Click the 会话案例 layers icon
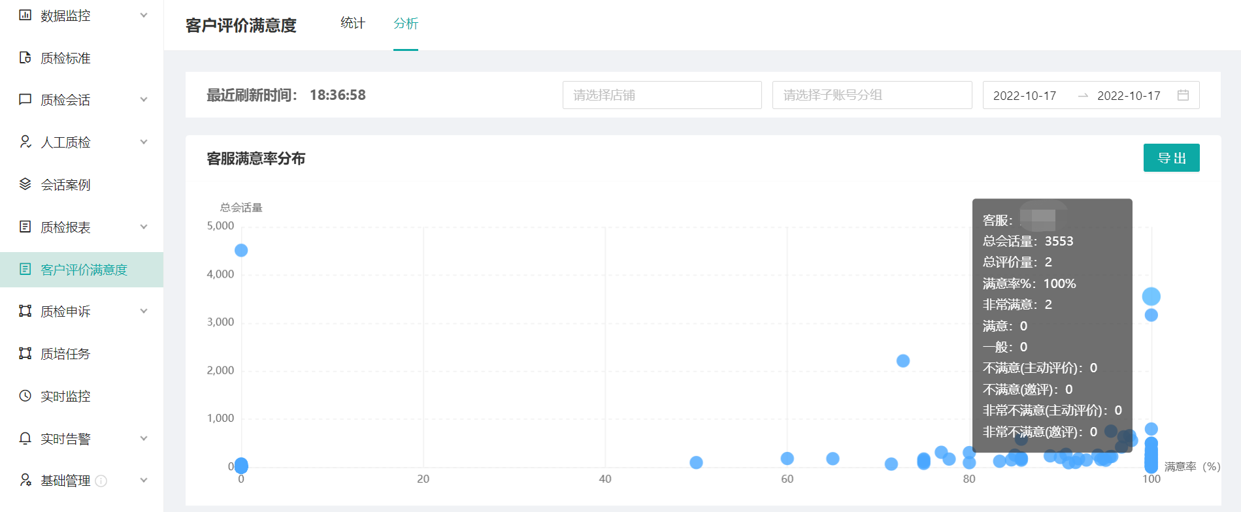 [x=25, y=184]
